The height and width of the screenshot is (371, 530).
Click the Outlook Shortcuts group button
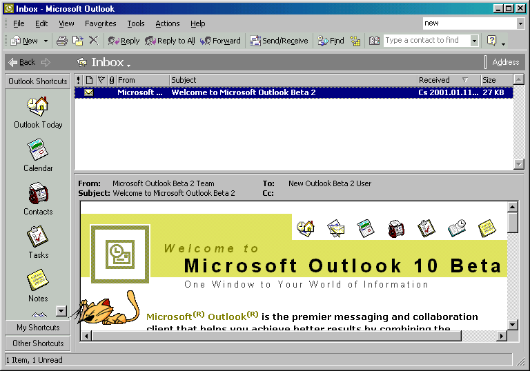(x=38, y=81)
